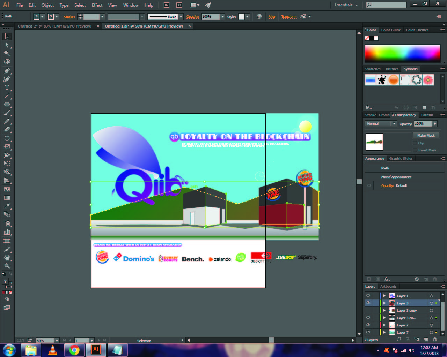Viewport: 447px width, 357px height.
Task: Open the Graphic Styles tab
Action: click(x=401, y=159)
